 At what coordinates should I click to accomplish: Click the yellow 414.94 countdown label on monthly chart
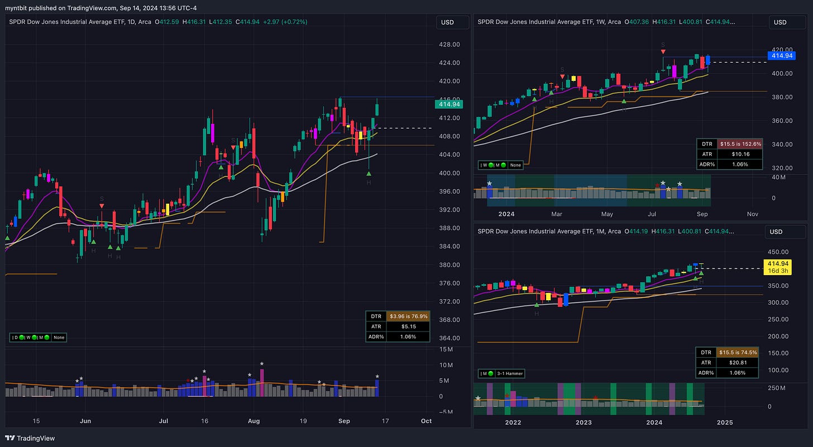point(778,267)
